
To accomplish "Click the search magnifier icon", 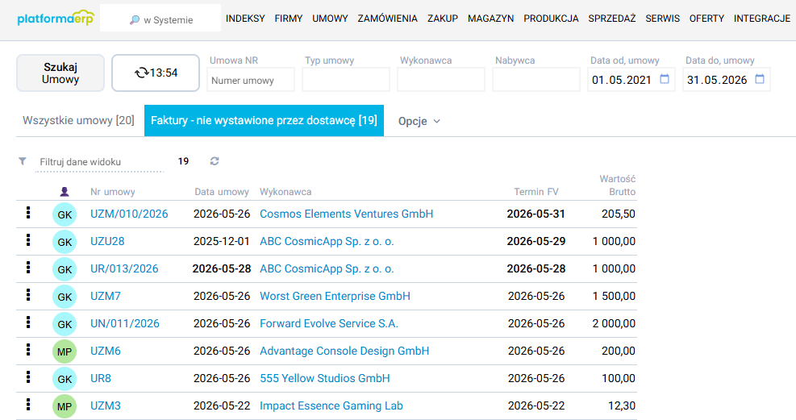I will [135, 20].
